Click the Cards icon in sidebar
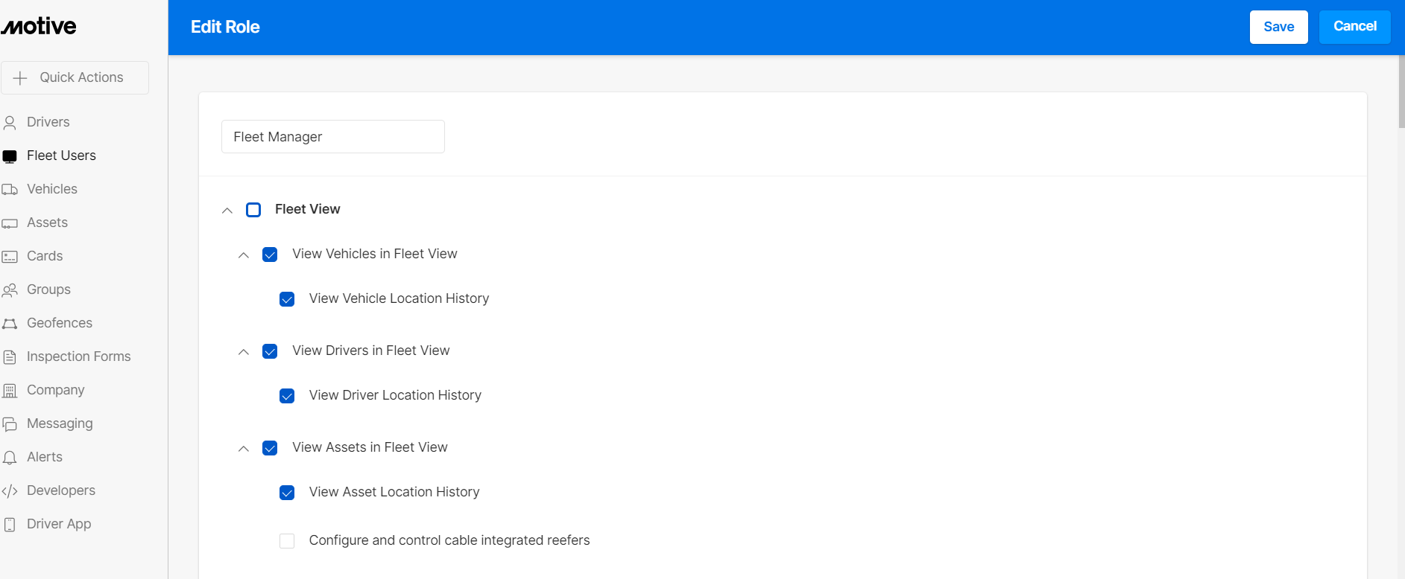 click(10, 257)
